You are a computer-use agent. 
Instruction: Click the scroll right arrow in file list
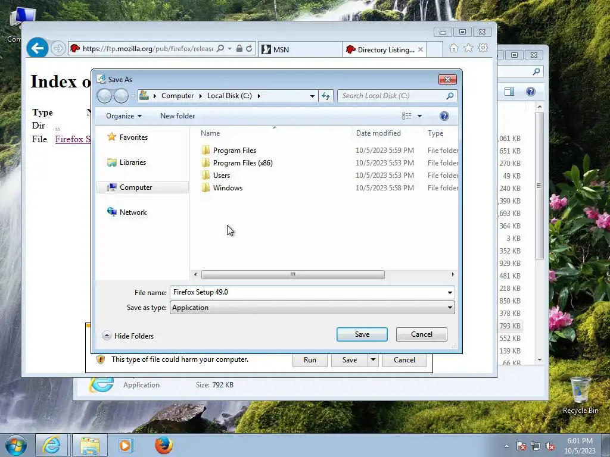click(453, 275)
